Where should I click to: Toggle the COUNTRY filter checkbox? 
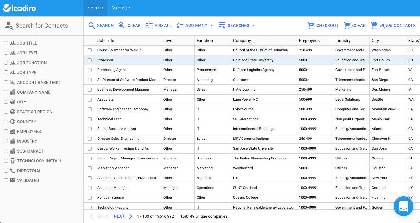[x=6, y=121]
